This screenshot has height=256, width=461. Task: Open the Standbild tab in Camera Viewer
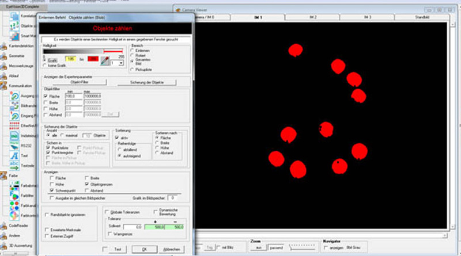pos(421,18)
